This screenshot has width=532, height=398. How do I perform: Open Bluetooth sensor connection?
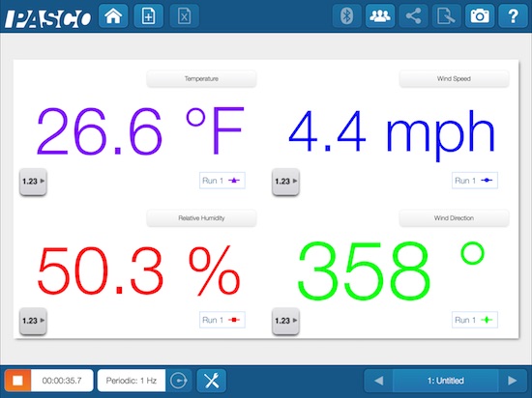point(346,15)
